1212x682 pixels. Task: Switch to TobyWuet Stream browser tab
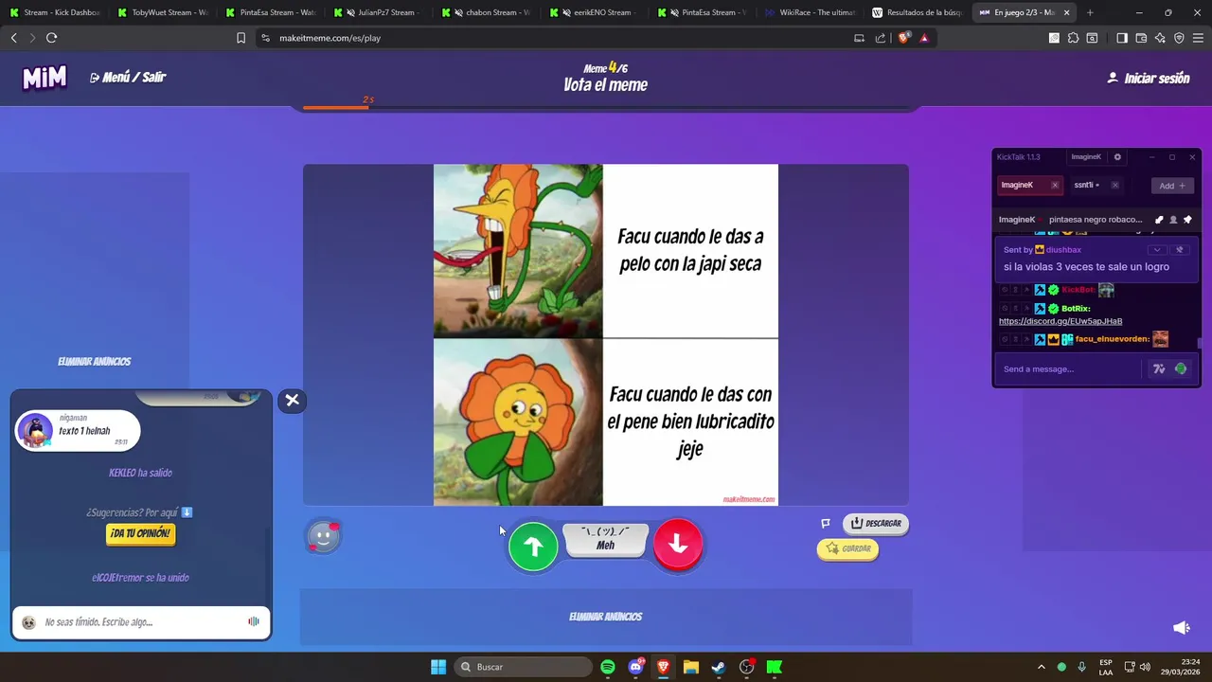[162, 12]
